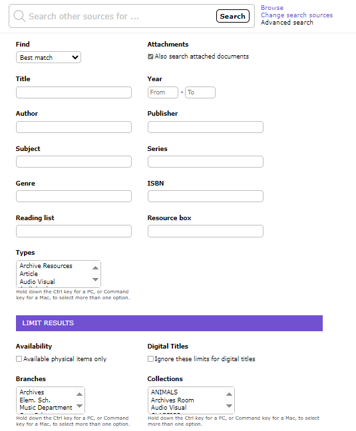Select 'Music Department' in Branches list
Screen dimensions: 356x431
point(46,408)
